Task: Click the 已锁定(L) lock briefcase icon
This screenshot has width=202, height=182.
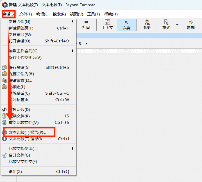Action: pos(4,87)
